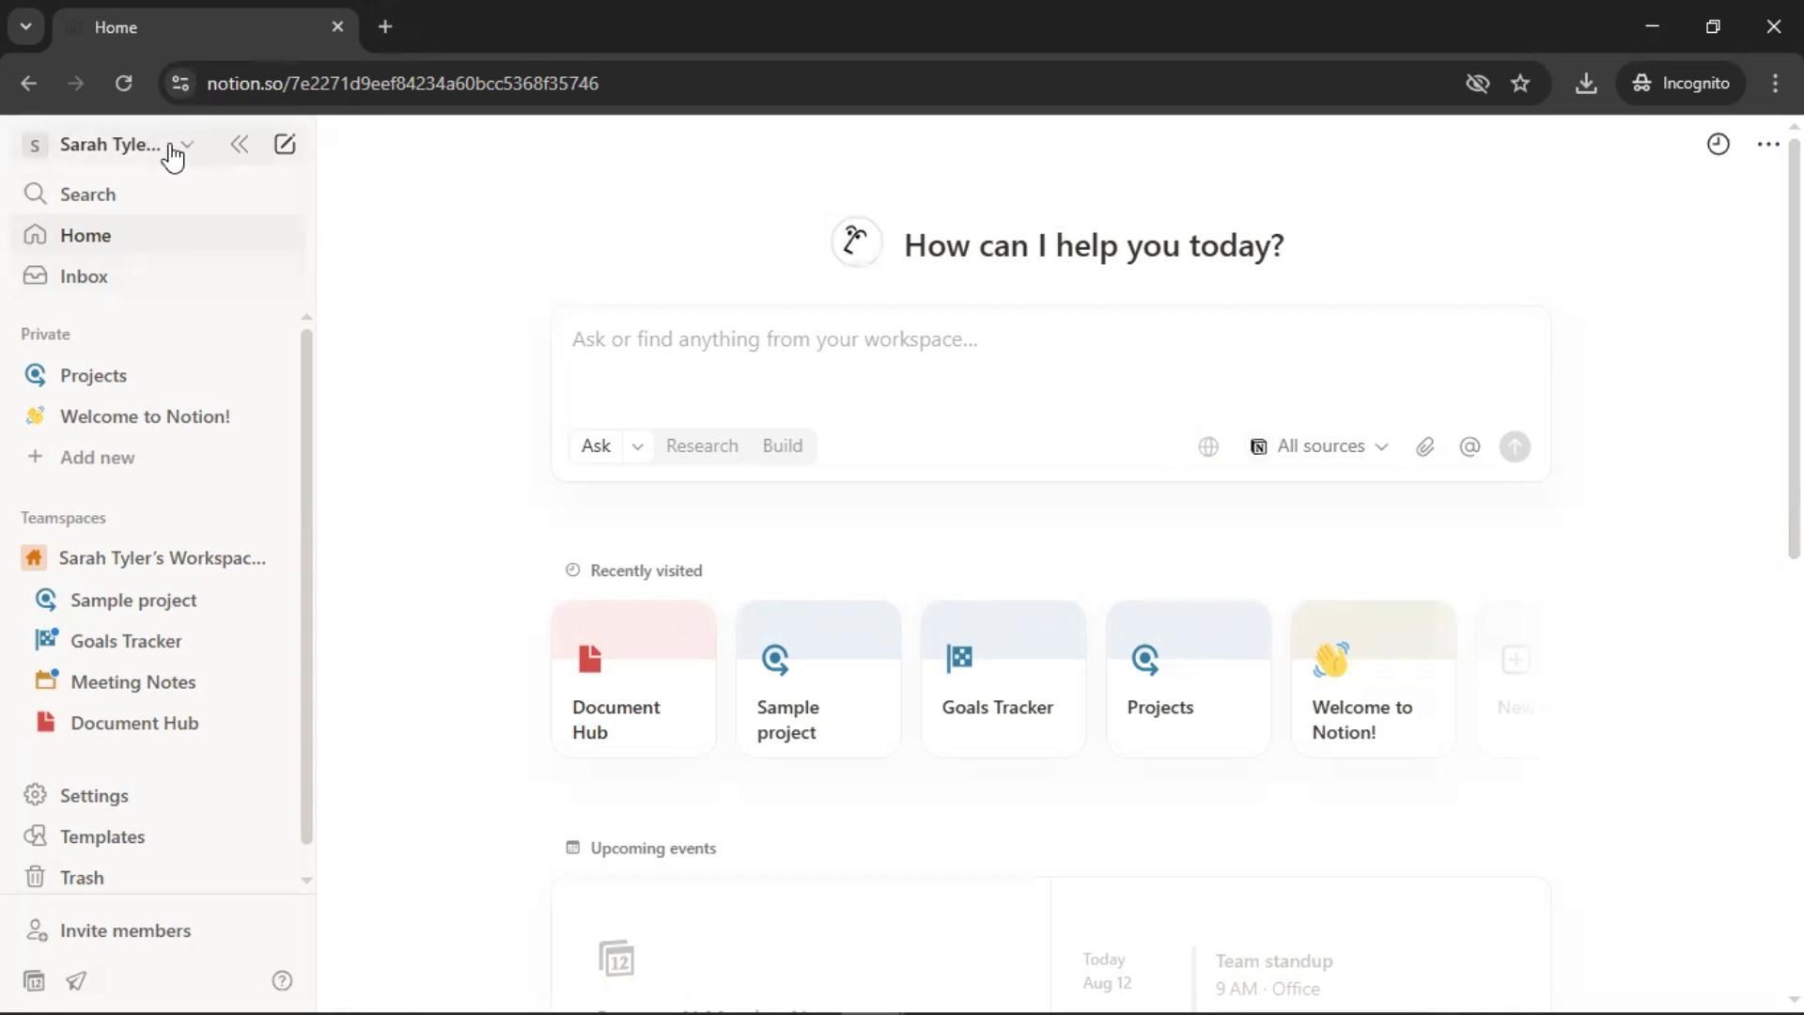This screenshot has height=1015, width=1804.
Task: Open Settings in the sidebar
Action: tap(94, 795)
